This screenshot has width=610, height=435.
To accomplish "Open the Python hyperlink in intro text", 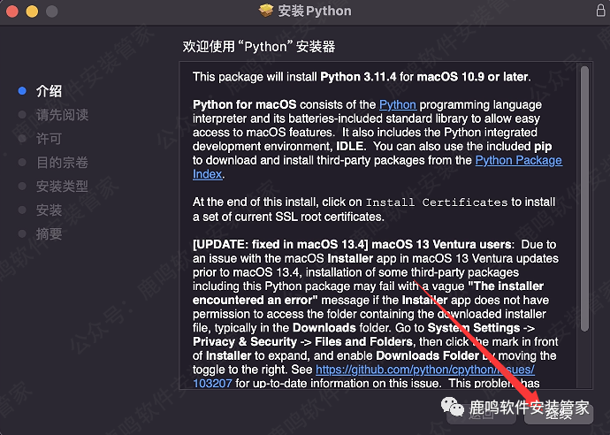I will point(398,104).
